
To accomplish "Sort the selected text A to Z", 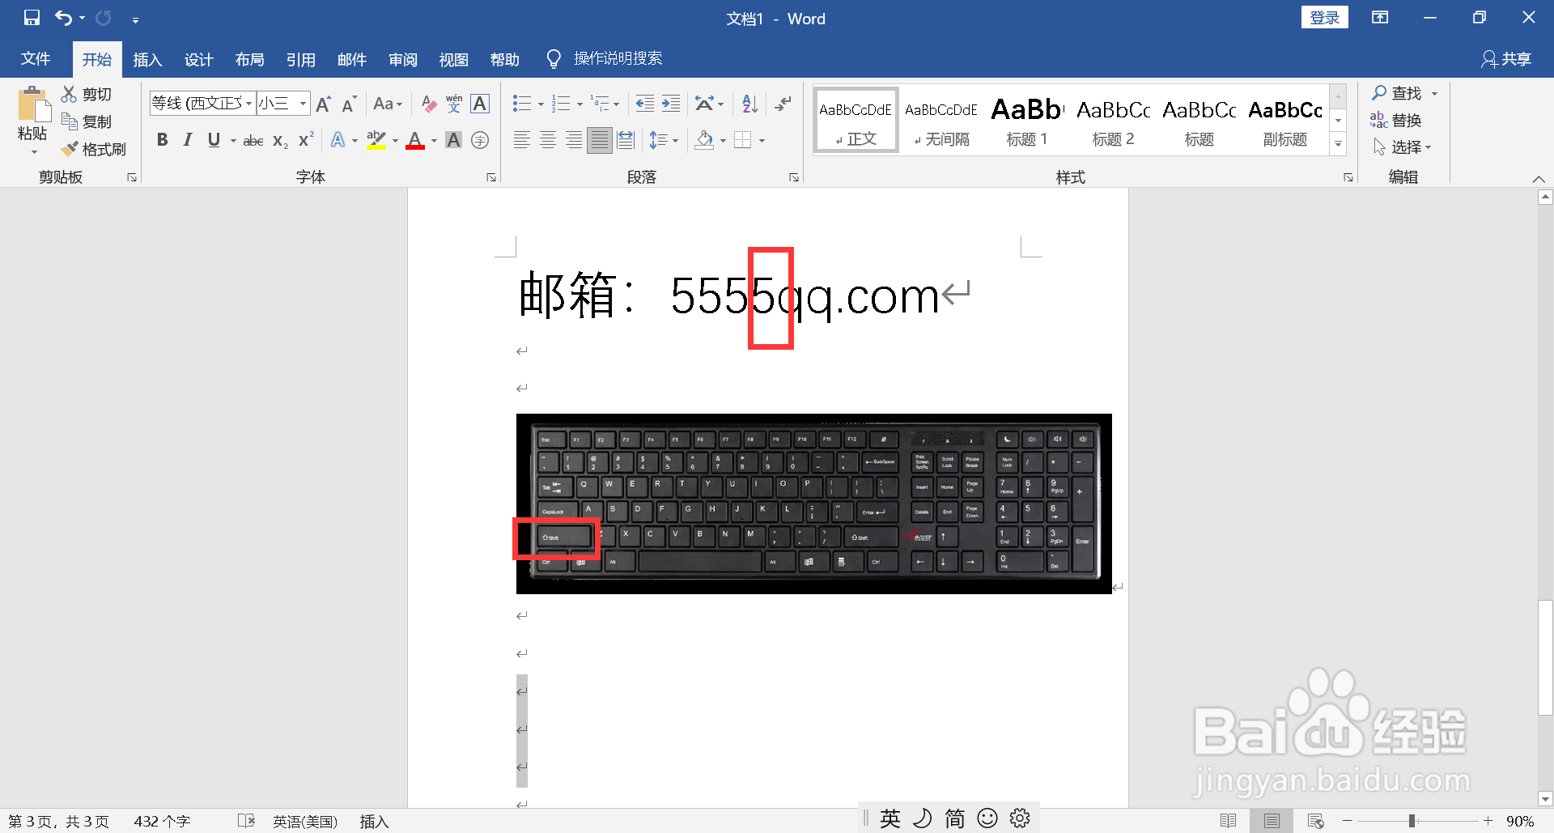I will tap(749, 104).
